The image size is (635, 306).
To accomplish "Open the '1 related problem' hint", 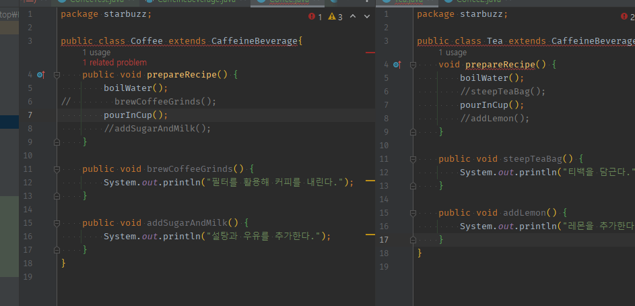I will [x=114, y=63].
